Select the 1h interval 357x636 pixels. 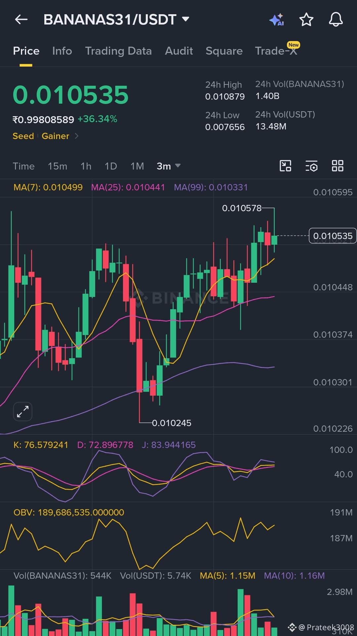pyautogui.click(x=86, y=166)
